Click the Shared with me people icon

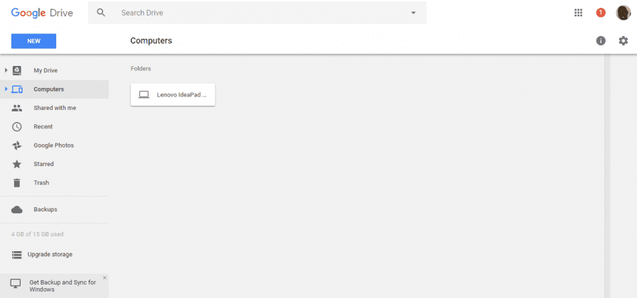point(16,108)
